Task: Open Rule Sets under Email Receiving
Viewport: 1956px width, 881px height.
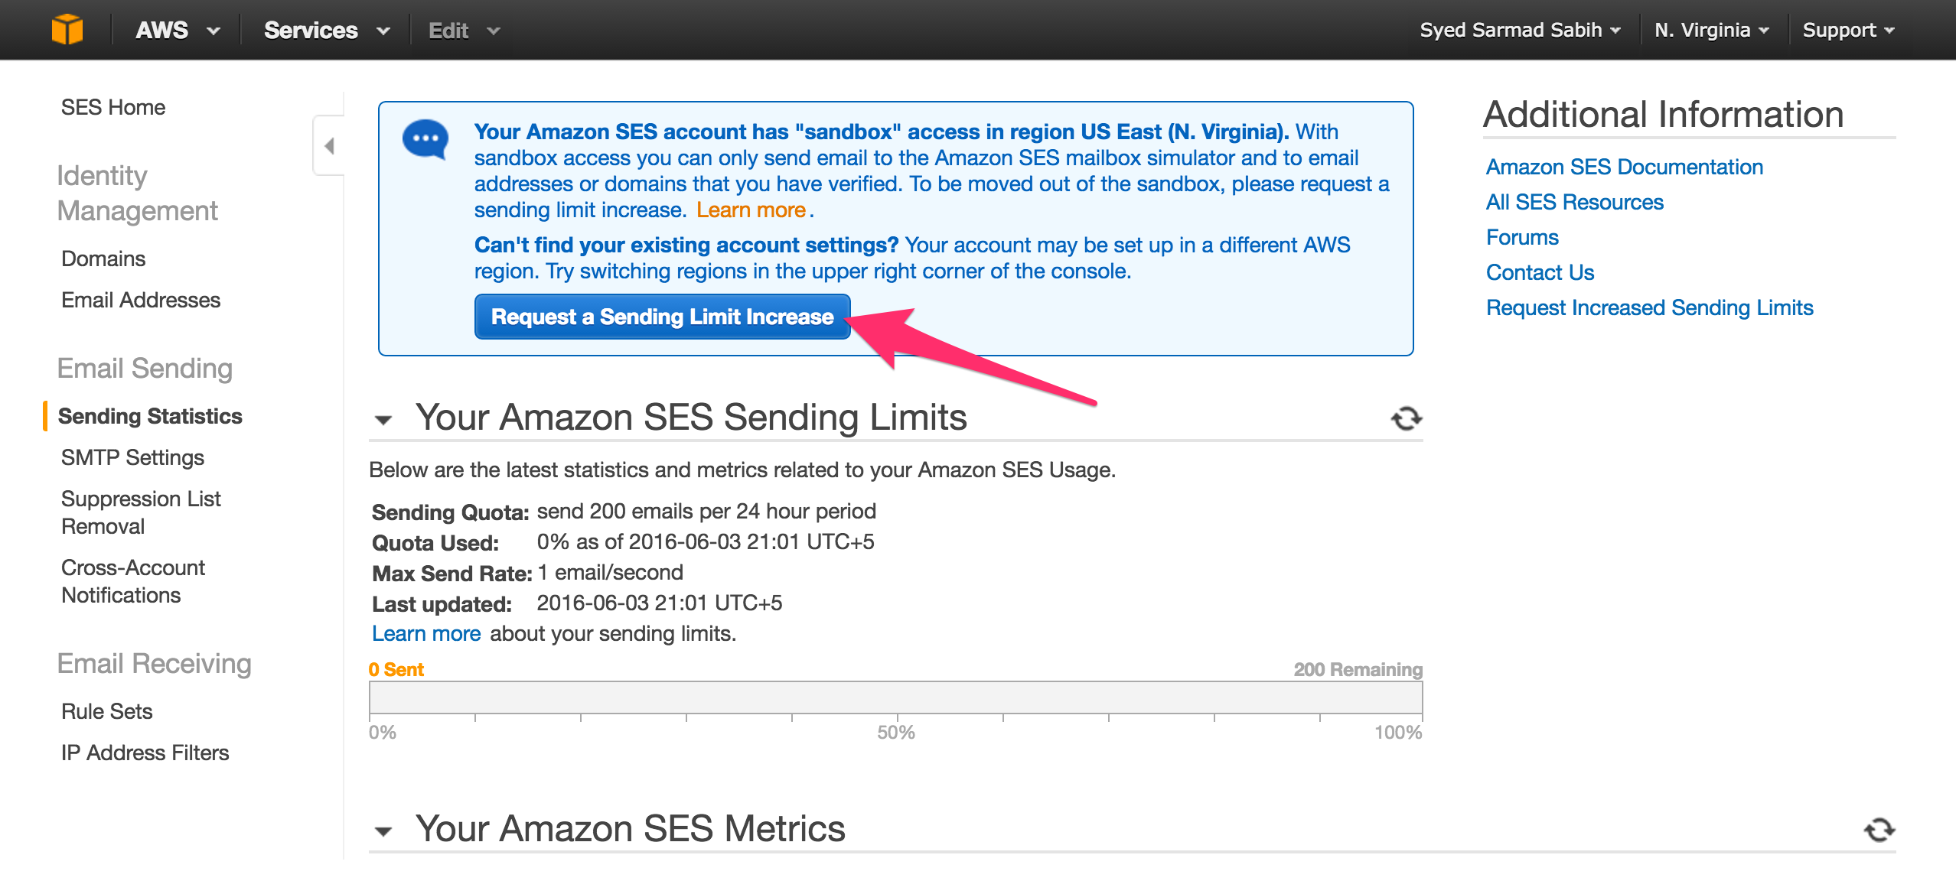Action: point(107,711)
